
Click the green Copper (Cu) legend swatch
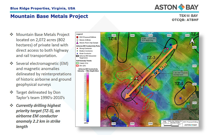[77, 63]
